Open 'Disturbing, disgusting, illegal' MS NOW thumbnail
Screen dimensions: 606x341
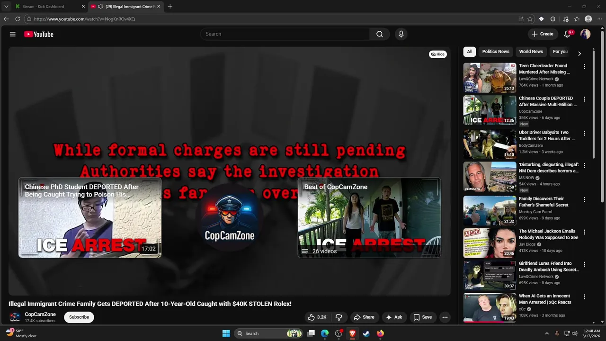click(x=490, y=177)
